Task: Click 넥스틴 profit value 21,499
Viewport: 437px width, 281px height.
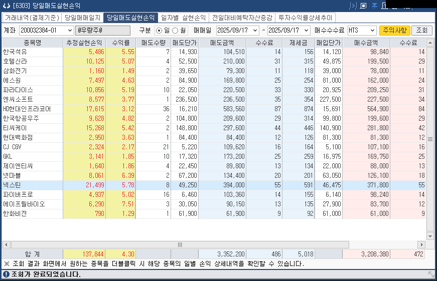Action: tap(95, 185)
